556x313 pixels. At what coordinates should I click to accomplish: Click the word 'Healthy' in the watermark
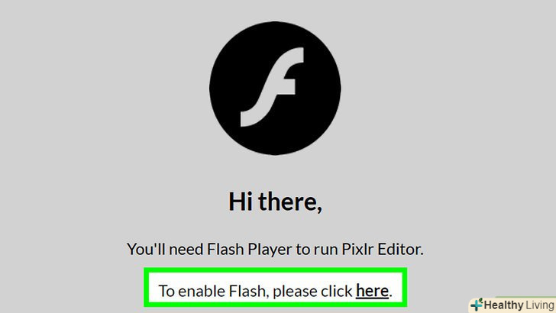pyautogui.click(x=503, y=305)
